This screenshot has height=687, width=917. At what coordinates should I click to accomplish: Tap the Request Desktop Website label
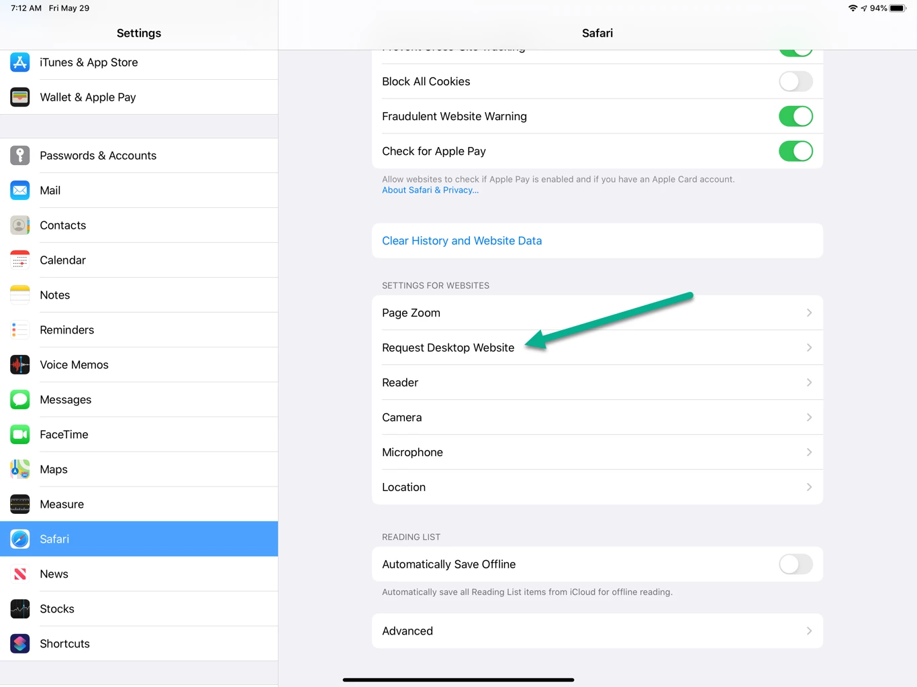point(448,348)
